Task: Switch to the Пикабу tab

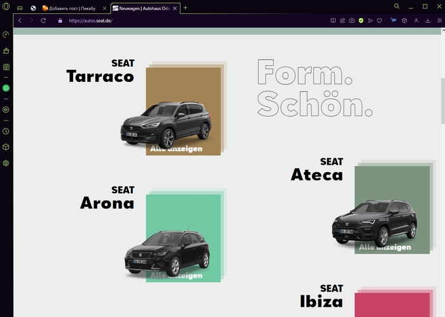Action: point(71,8)
